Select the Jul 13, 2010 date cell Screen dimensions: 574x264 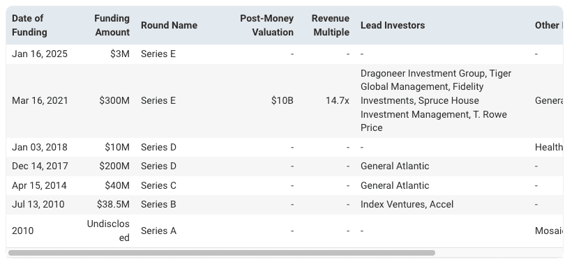(38, 204)
